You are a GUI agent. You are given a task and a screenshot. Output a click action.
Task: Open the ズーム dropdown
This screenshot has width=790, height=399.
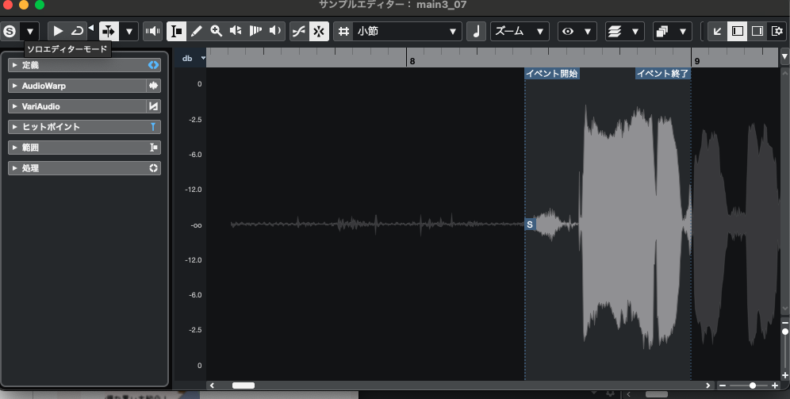(x=520, y=31)
